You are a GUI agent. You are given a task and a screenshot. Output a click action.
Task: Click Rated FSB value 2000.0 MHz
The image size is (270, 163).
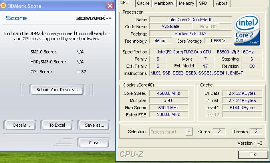click(169, 114)
